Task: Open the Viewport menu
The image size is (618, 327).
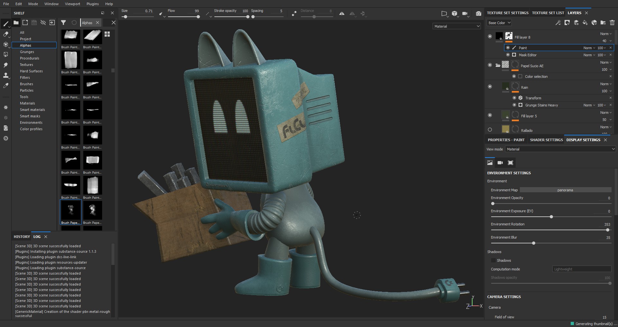Action: pos(72,4)
